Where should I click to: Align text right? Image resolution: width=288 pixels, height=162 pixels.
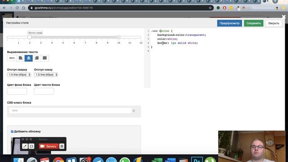pos(36,58)
